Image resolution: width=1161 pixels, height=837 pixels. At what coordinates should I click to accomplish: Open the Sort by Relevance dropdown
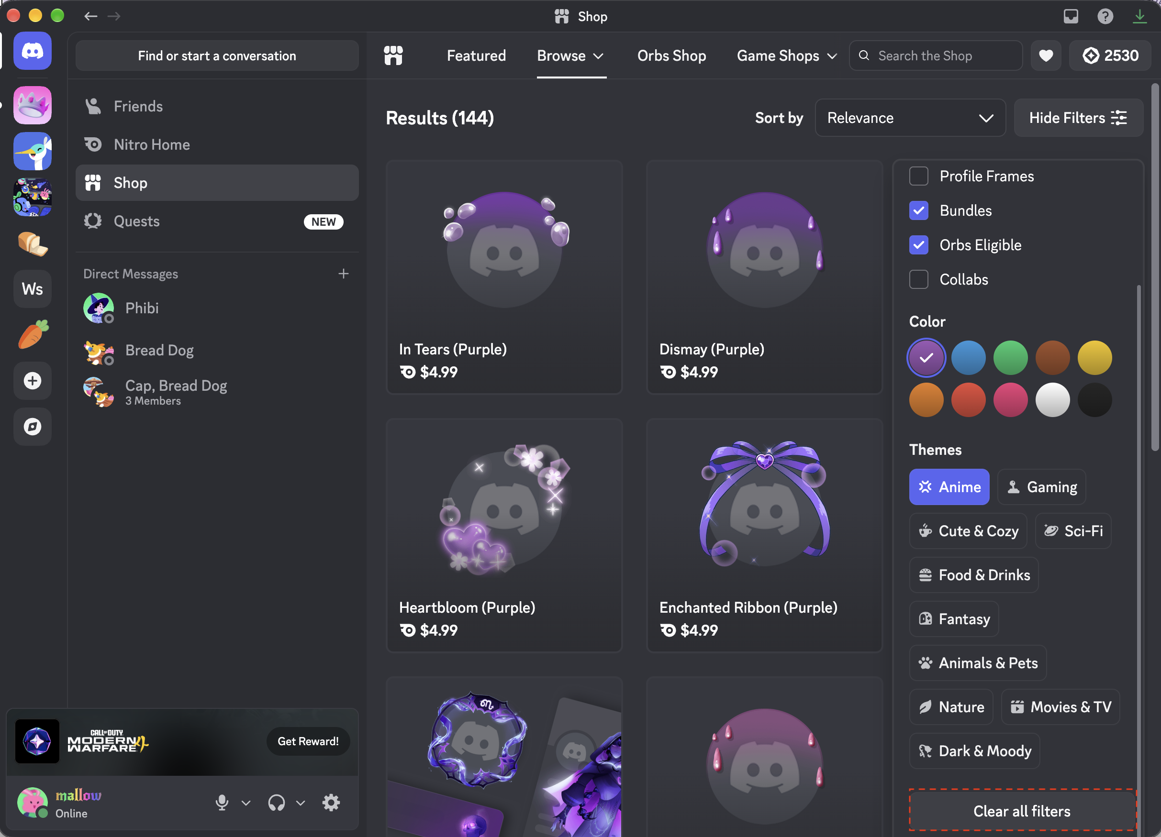910,118
